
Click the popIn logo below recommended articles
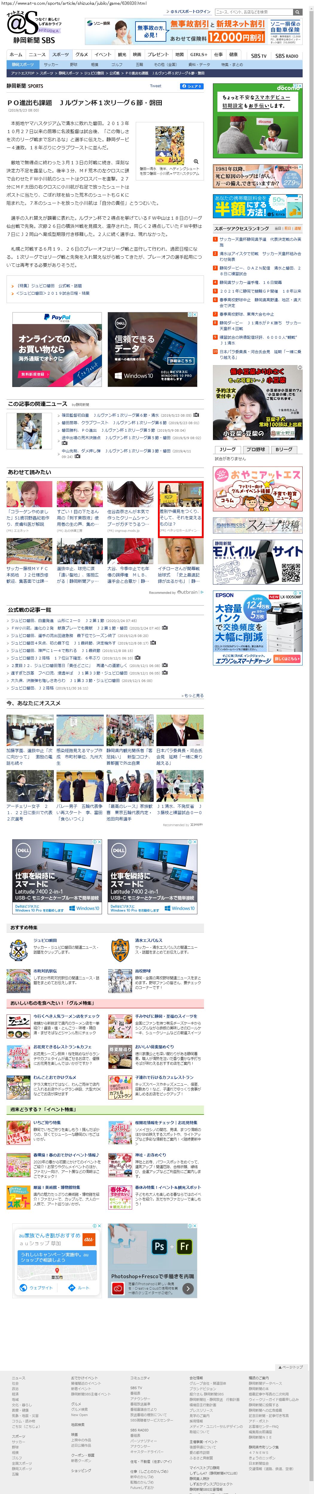(196, 824)
